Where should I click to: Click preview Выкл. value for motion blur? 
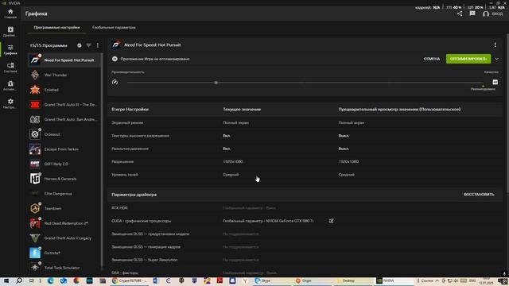[344, 149]
